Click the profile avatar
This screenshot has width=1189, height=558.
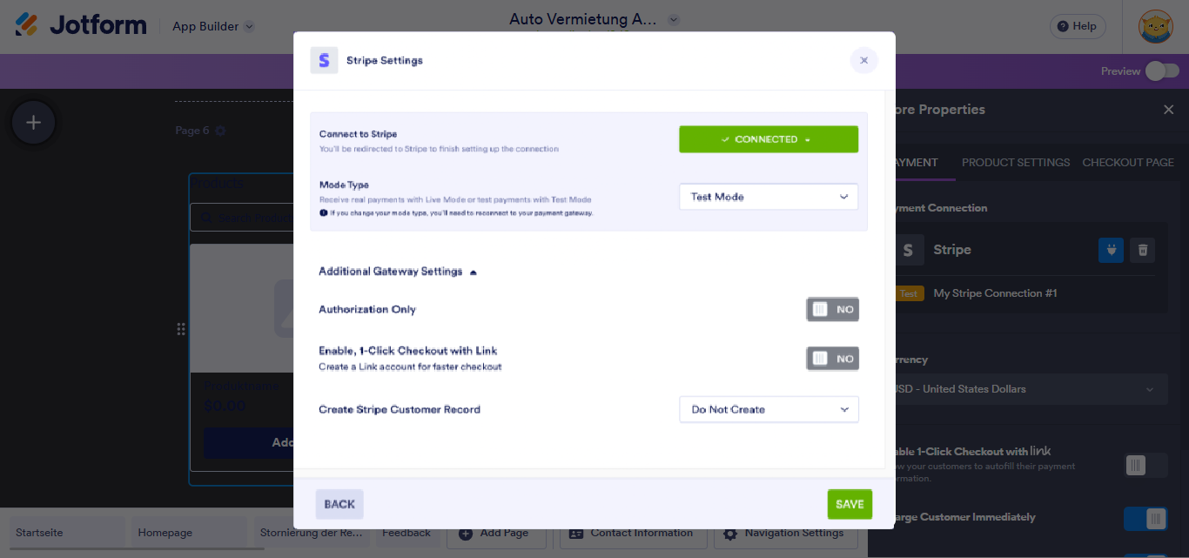coord(1155,26)
